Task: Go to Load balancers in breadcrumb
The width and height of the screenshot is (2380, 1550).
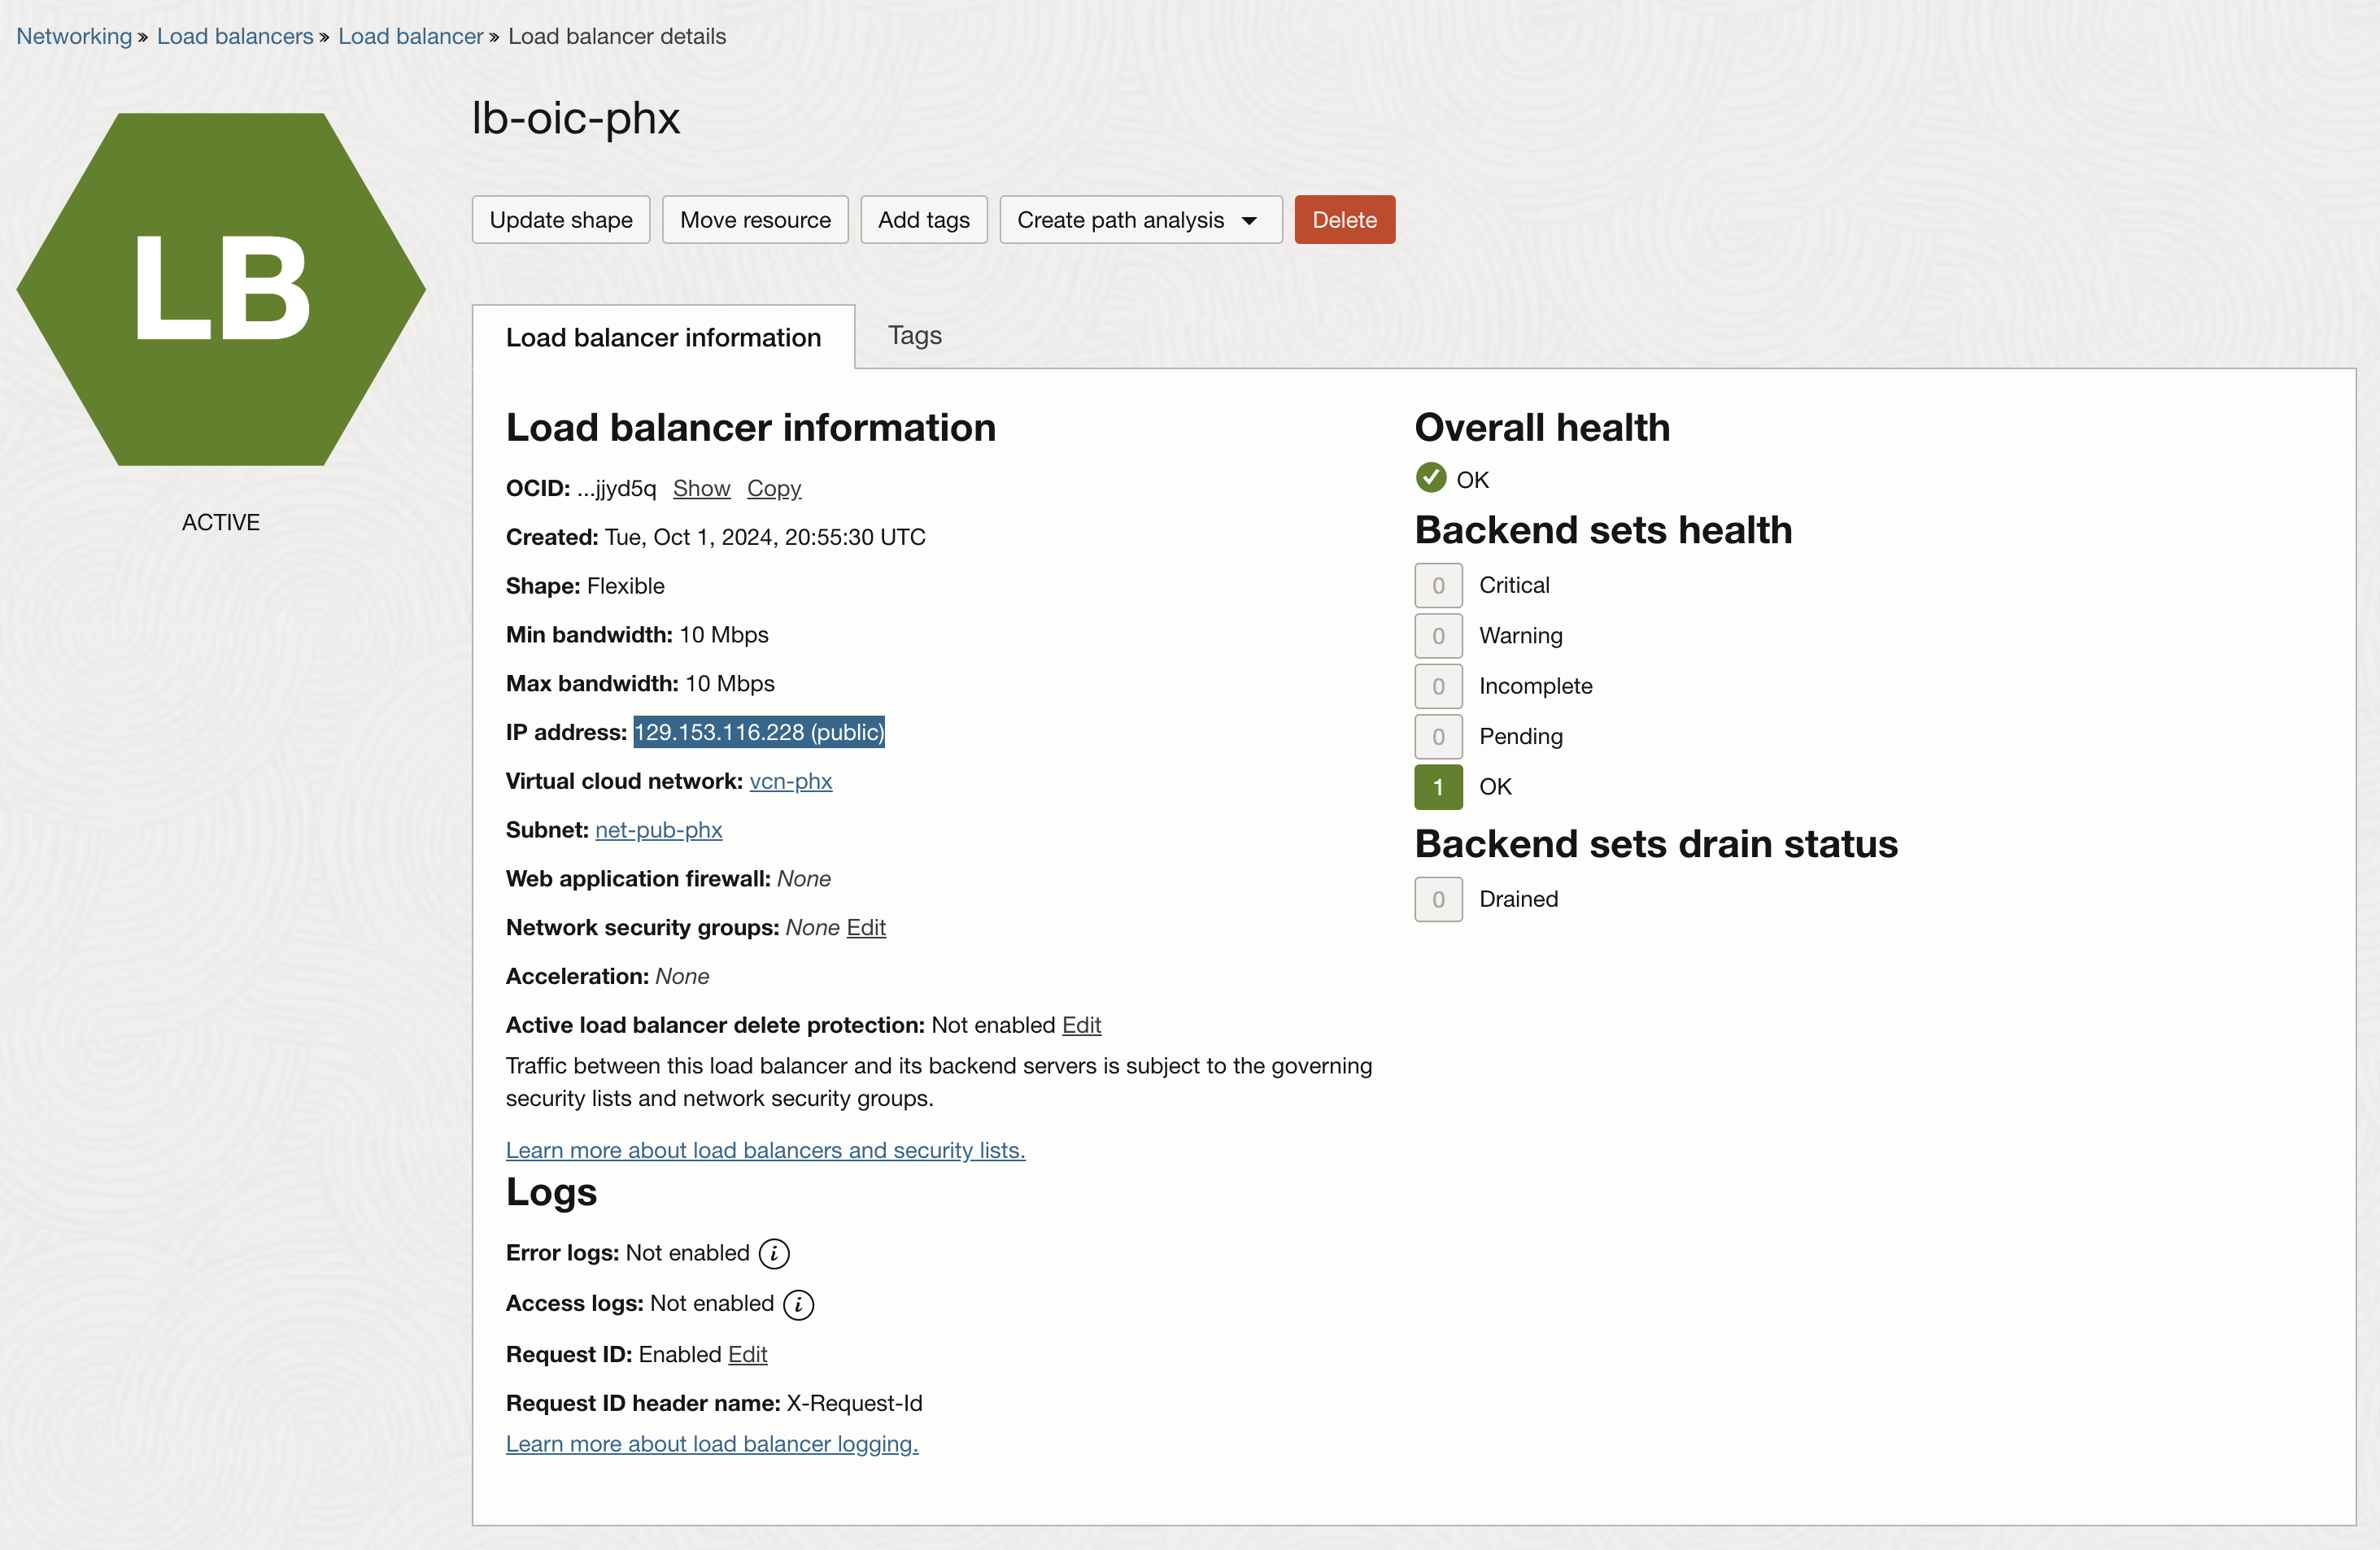Action: 235,36
